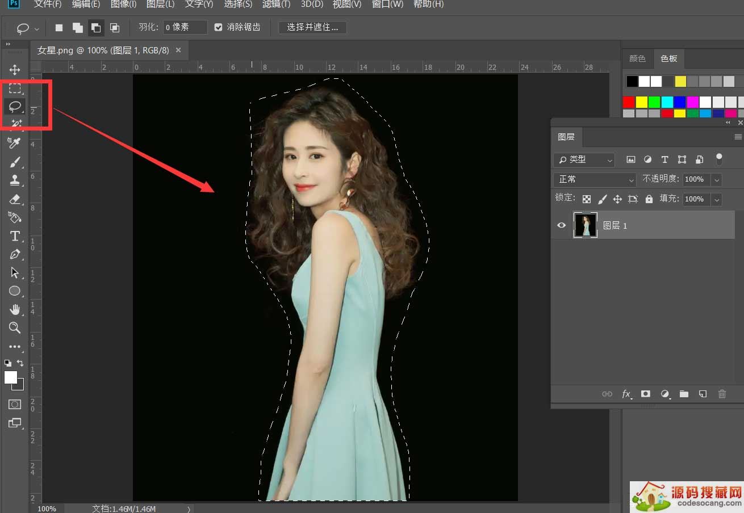The width and height of the screenshot is (744, 513).
Task: Toggle smart object layer filter
Action: click(x=700, y=159)
